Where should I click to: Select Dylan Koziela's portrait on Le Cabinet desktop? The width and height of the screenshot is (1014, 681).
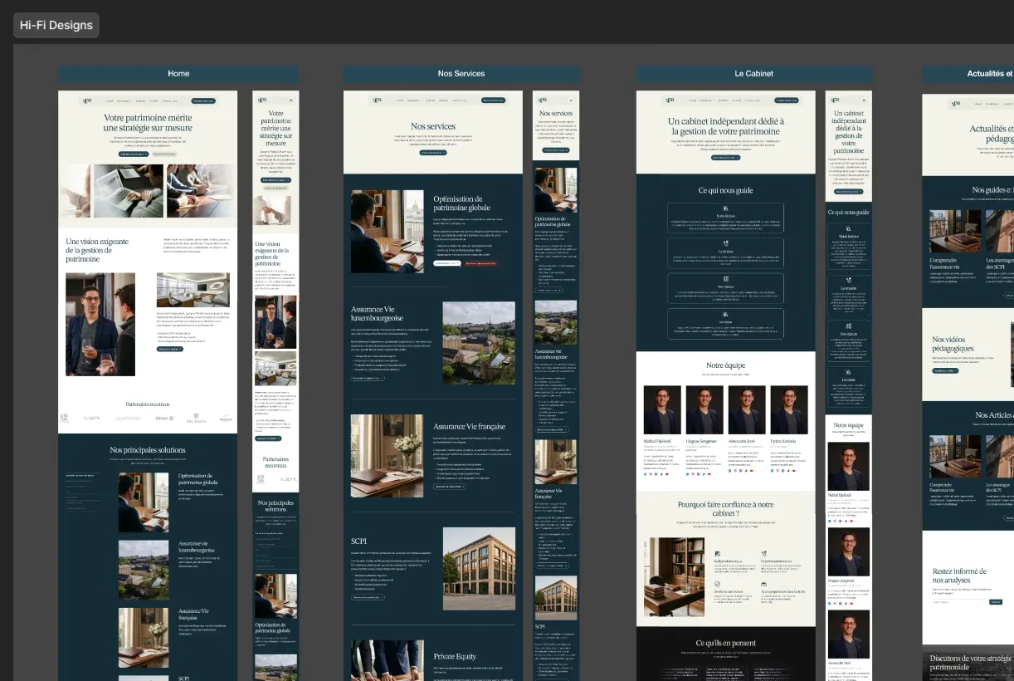pyautogui.click(x=789, y=409)
